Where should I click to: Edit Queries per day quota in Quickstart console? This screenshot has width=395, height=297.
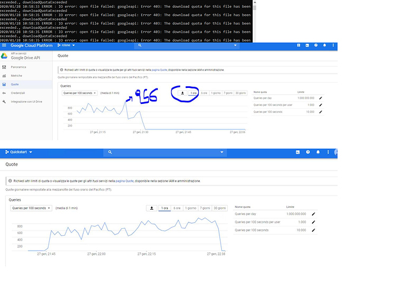point(313,214)
